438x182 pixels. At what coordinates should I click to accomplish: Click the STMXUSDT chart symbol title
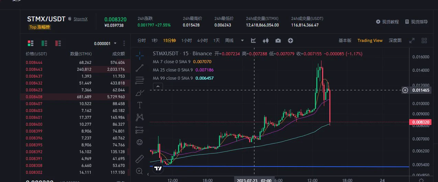click(166, 54)
